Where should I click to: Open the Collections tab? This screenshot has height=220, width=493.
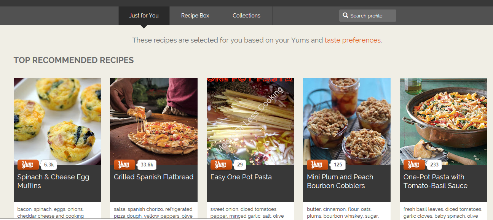tap(246, 16)
